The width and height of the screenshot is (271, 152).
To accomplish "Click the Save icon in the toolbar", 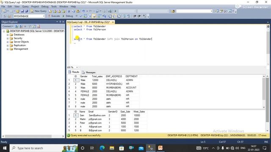I will pyautogui.click(x=22, y=11).
